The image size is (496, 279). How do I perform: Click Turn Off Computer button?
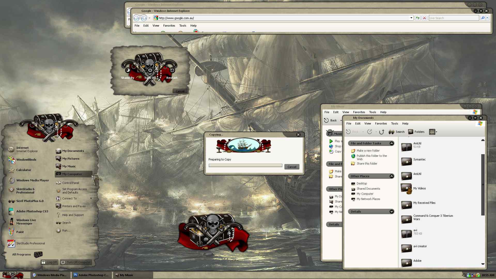[76, 262]
